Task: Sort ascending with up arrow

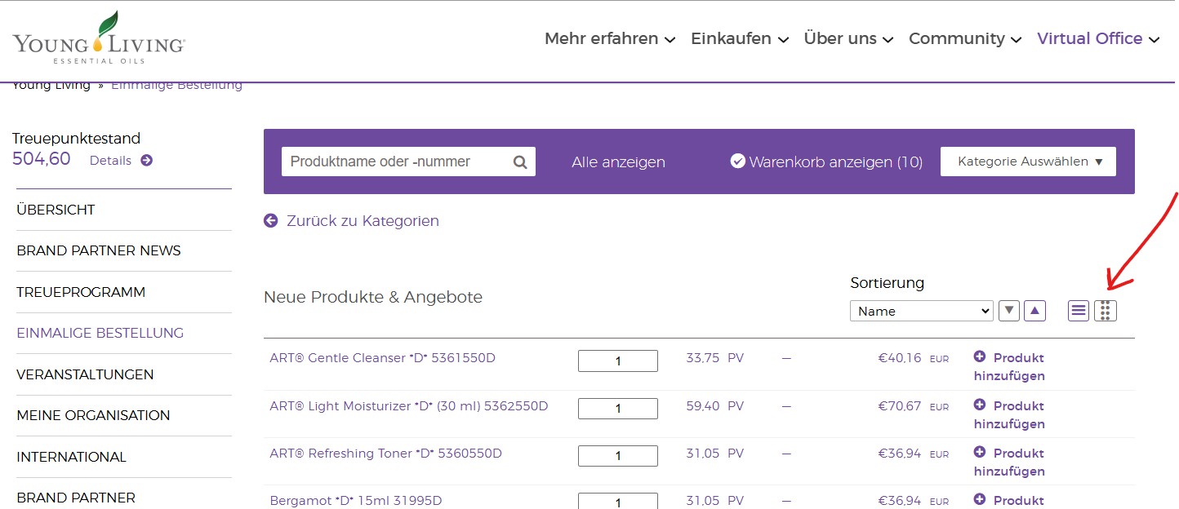Action: pyautogui.click(x=1035, y=311)
